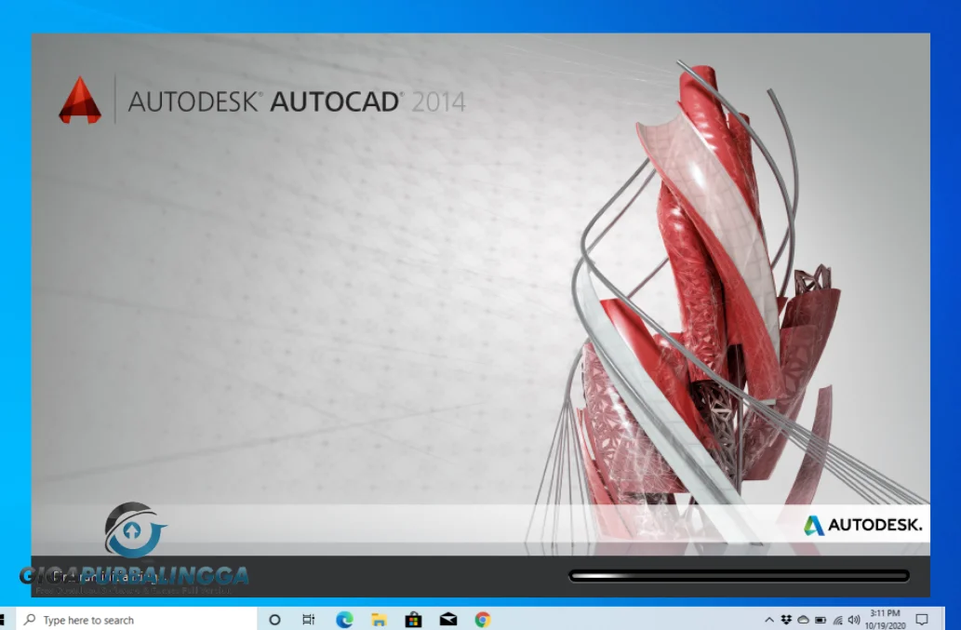Show hidden system tray icons chevron
961x630 pixels.
769,620
